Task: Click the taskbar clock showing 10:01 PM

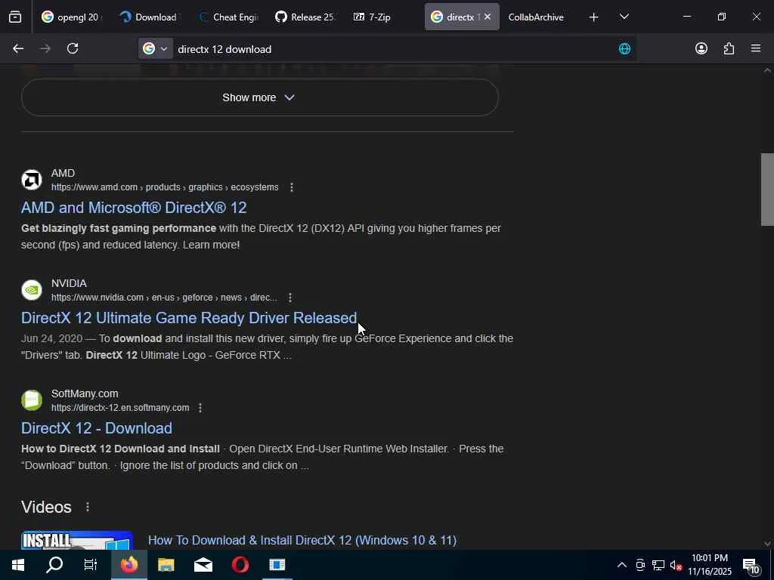Action: pos(709,565)
